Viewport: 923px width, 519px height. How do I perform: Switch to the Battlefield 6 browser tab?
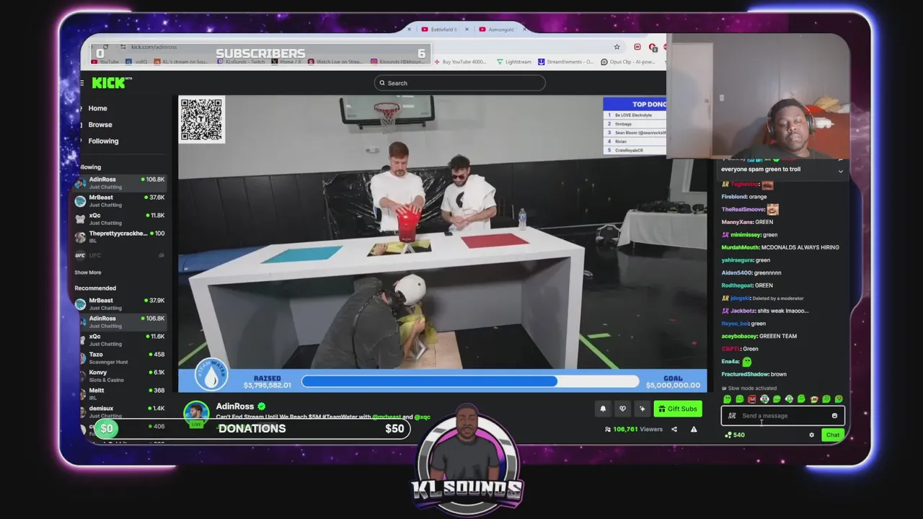pyautogui.click(x=438, y=30)
